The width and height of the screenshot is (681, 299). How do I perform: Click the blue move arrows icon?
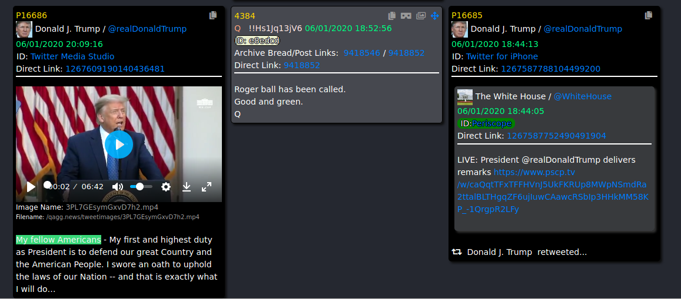click(x=435, y=16)
